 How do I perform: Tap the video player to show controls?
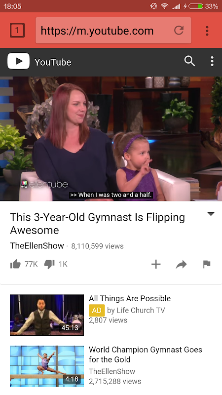(x=111, y=139)
